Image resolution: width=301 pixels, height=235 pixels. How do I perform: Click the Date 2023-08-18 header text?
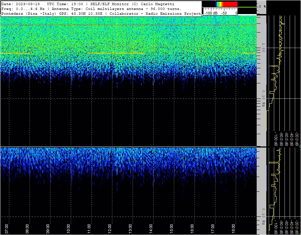(21, 4)
